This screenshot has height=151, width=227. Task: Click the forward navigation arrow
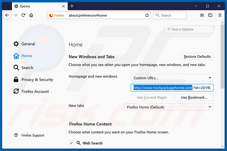point(15,15)
